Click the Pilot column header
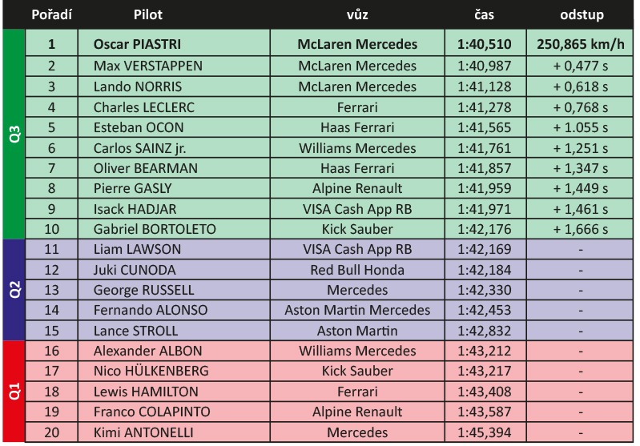The width and height of the screenshot is (640, 446). (x=147, y=14)
